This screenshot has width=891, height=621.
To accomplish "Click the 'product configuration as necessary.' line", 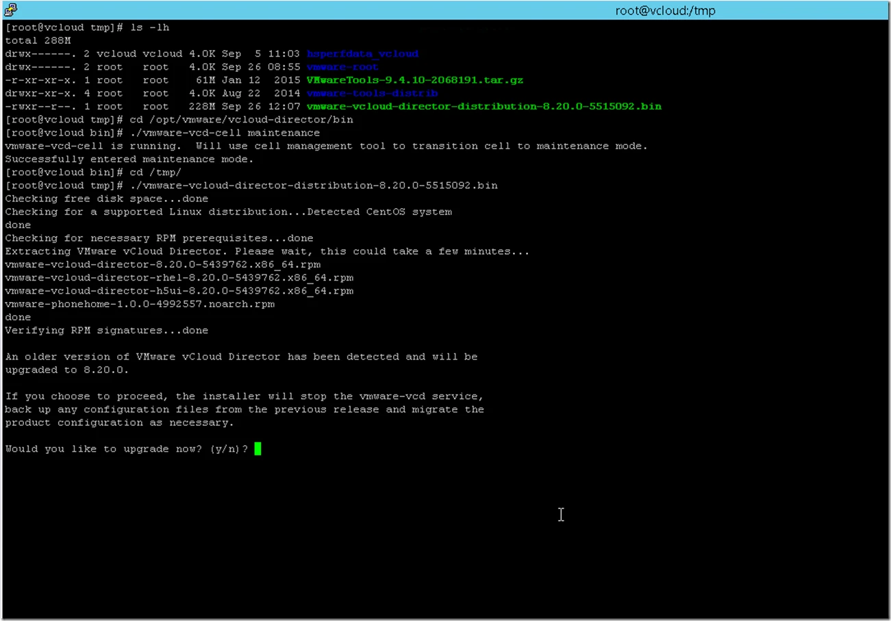I will coord(120,422).
